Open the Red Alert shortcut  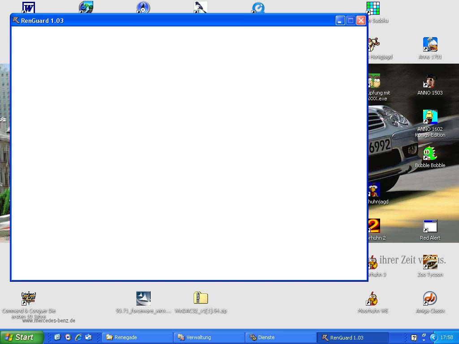point(430,227)
